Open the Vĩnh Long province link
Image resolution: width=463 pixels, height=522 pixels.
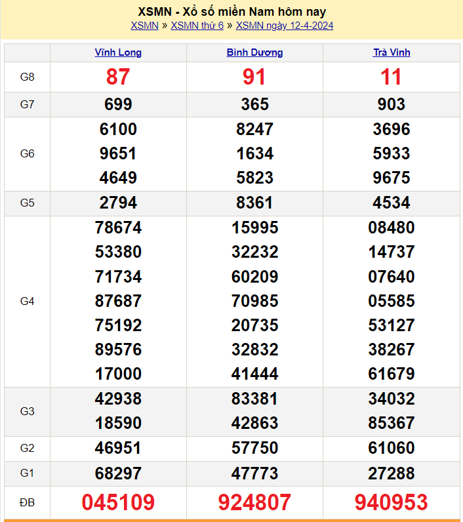click(118, 52)
